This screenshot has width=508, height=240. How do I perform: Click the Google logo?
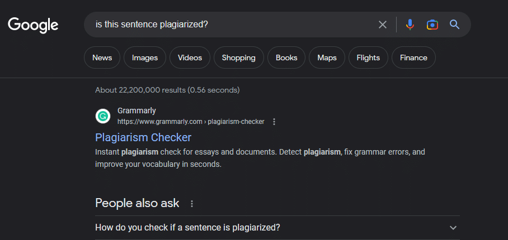click(x=33, y=25)
